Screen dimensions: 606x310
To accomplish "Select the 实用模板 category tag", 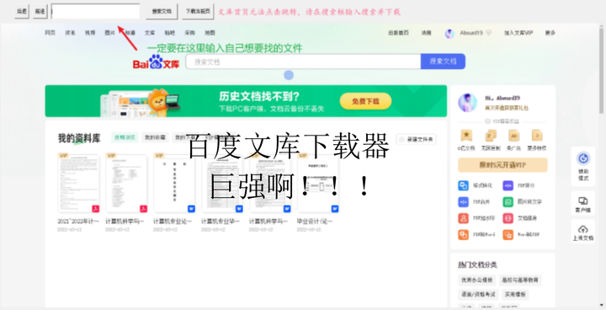I will 515,295.
